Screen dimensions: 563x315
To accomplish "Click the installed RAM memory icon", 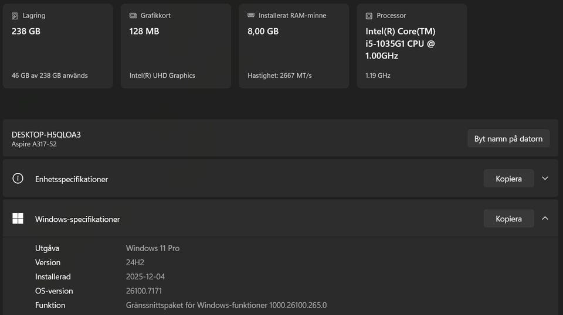I will [x=251, y=16].
